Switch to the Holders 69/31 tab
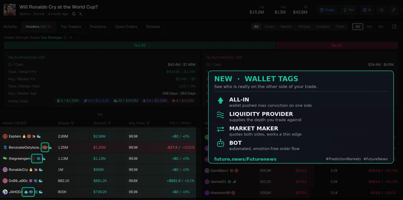Screen dimensions: 403x200 39,26
